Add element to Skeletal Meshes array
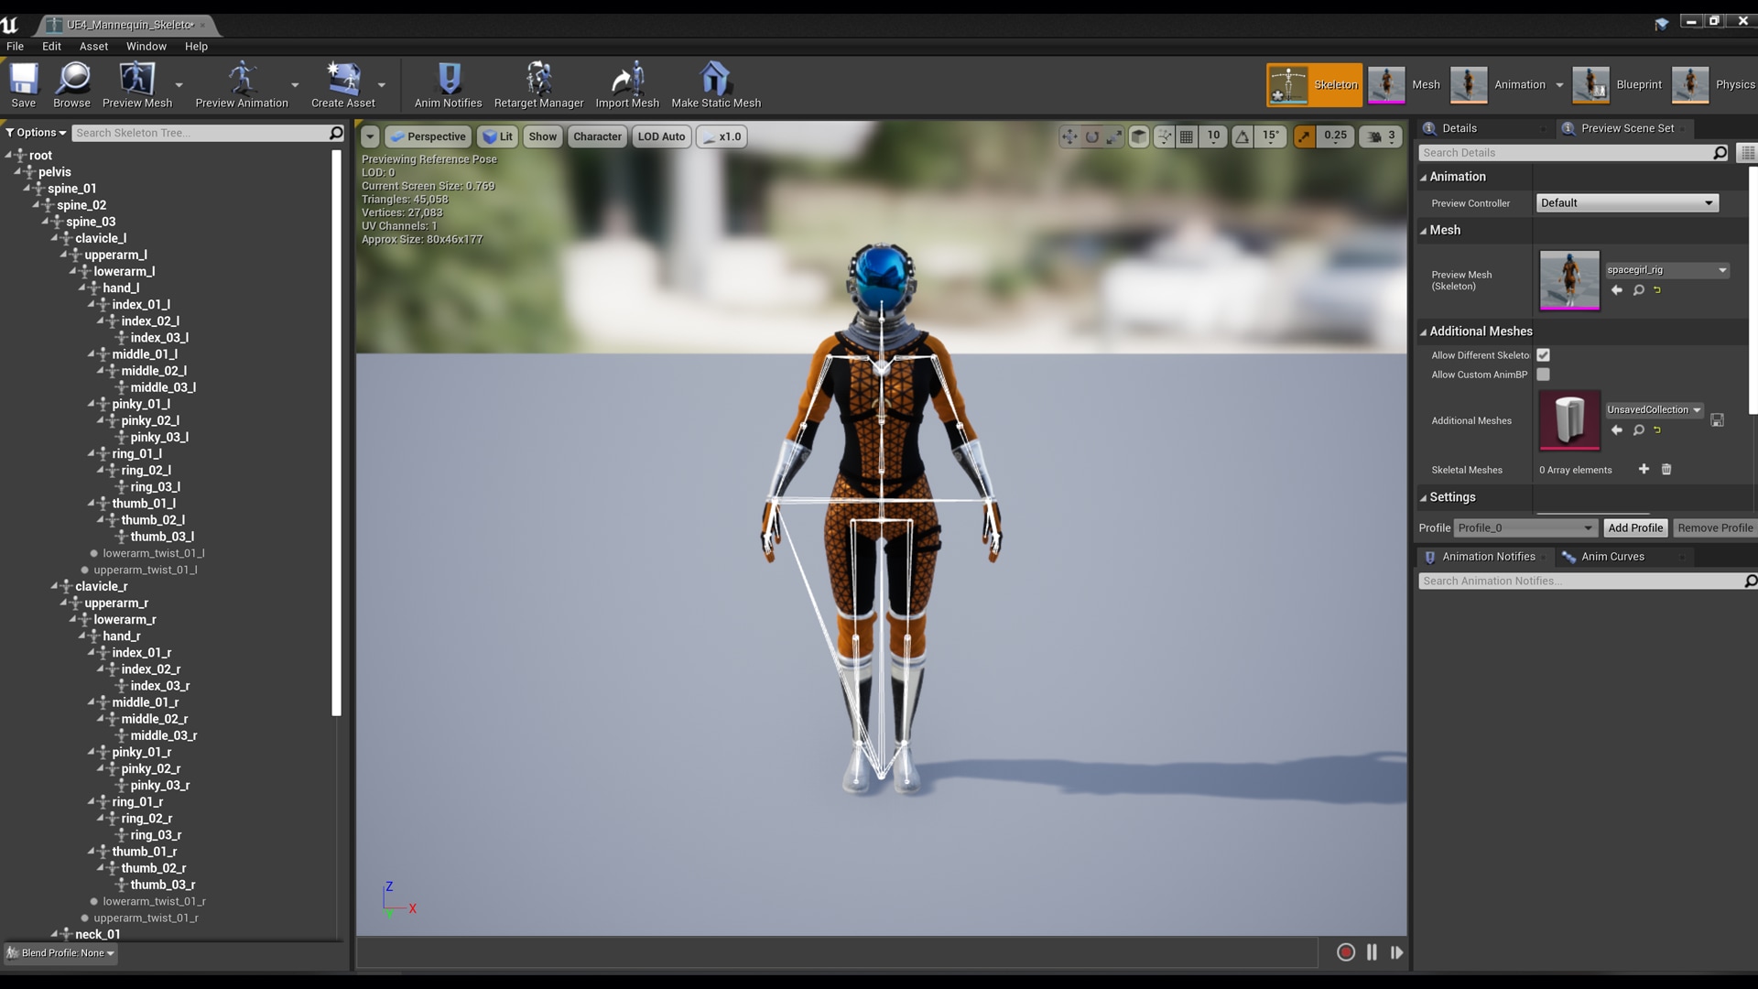This screenshot has width=1758, height=989. pos(1644,469)
